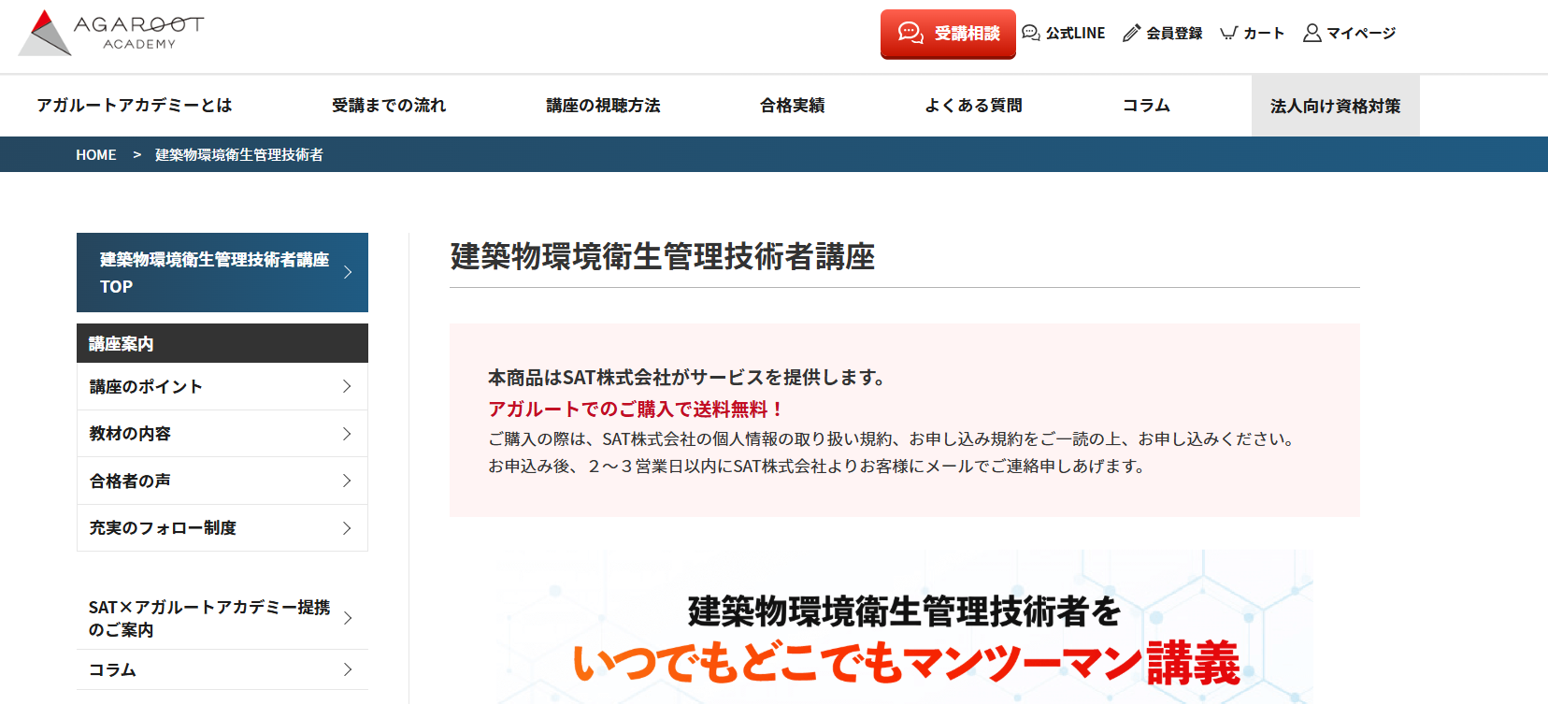Click the マンツーマン講義 banner image
The image size is (1548, 704).
coord(904,636)
